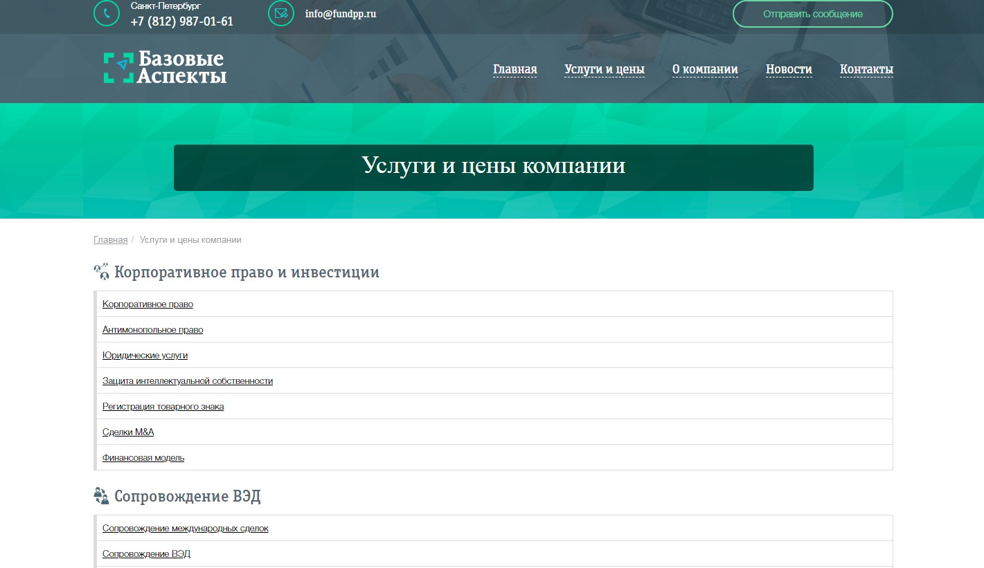Screen dimensions: 984x568
Task: Click the Базовые Аспекты logo
Action: [x=166, y=68]
